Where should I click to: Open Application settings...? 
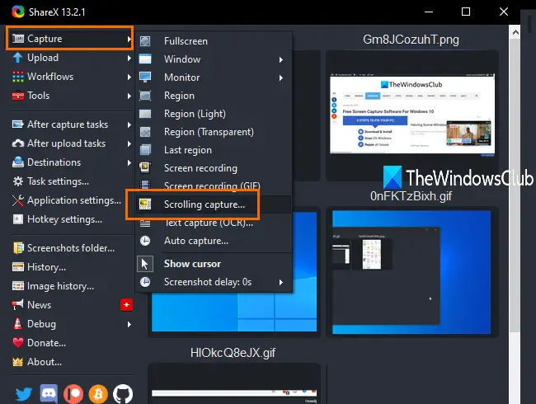72,200
